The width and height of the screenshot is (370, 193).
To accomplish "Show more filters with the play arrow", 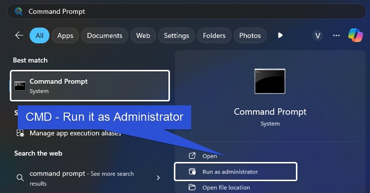I will tap(280, 35).
